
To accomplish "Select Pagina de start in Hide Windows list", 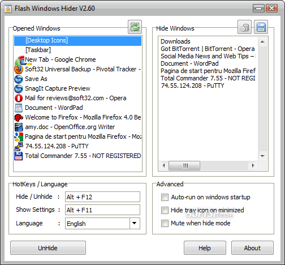I will click(208, 71).
